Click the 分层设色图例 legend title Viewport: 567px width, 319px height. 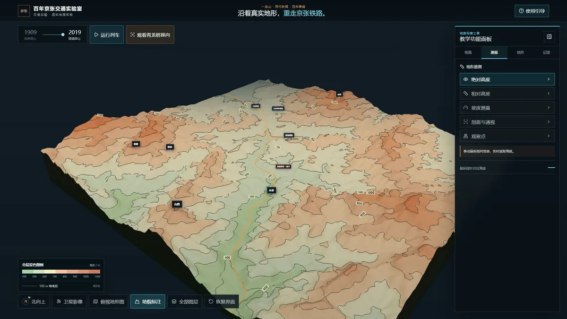[x=33, y=265]
